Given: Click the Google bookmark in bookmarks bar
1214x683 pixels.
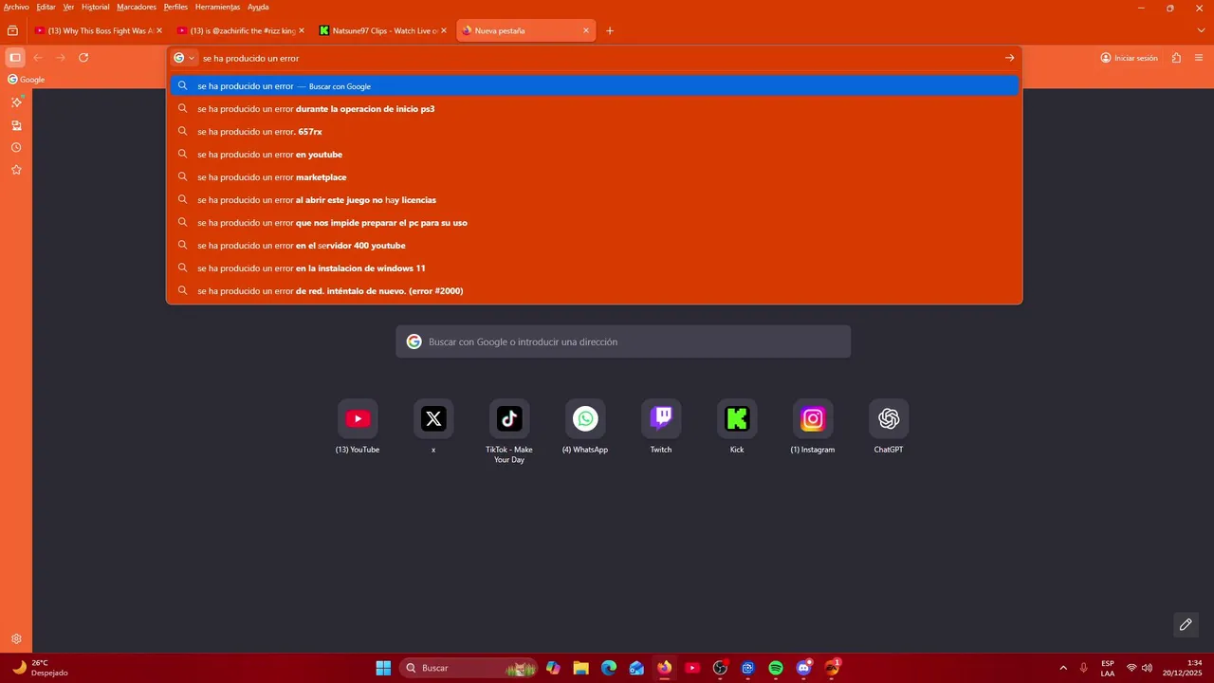Looking at the screenshot, I should (x=27, y=80).
